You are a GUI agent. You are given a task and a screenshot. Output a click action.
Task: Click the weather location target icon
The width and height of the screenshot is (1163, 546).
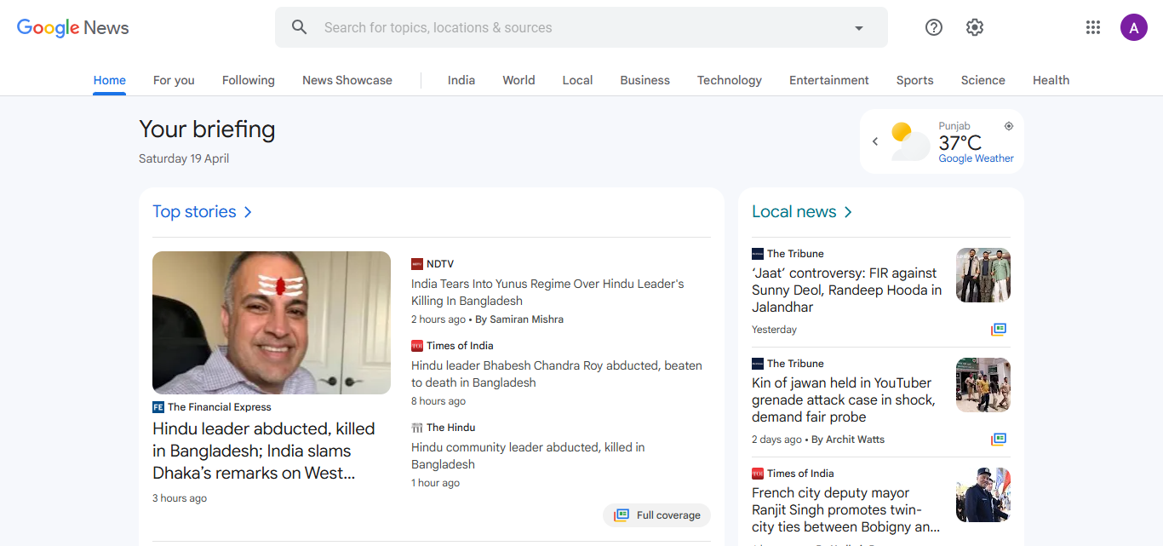pyautogui.click(x=1009, y=126)
